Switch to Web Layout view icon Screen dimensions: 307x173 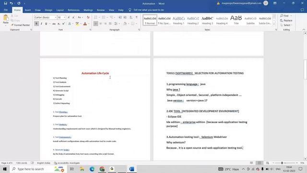268,163
